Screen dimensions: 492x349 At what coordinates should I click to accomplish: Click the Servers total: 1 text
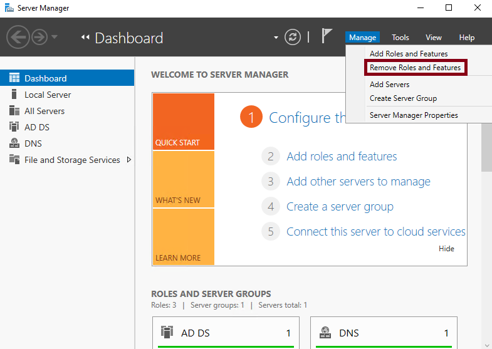(283, 305)
